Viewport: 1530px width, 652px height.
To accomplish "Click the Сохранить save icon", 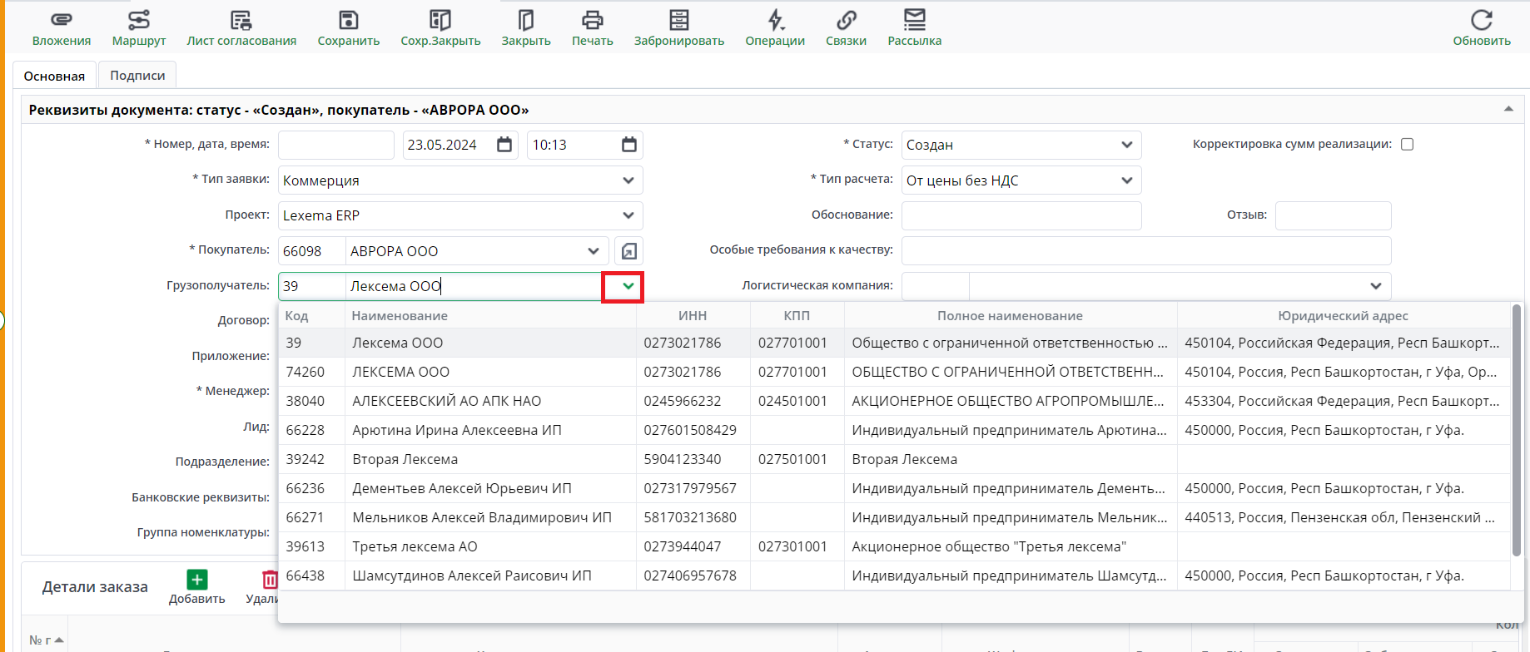I will (348, 20).
